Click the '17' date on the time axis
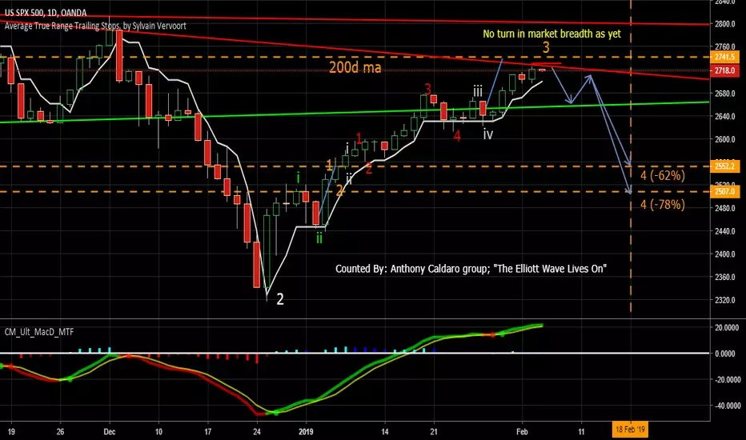 click(208, 432)
